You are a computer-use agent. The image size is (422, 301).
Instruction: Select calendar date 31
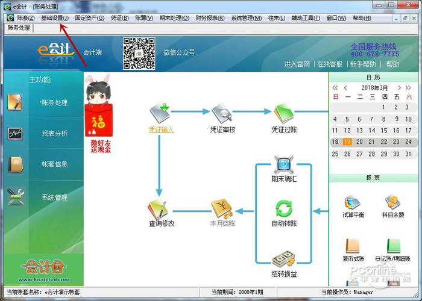[408, 154]
